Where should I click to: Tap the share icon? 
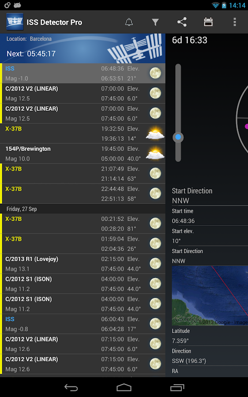(x=182, y=22)
